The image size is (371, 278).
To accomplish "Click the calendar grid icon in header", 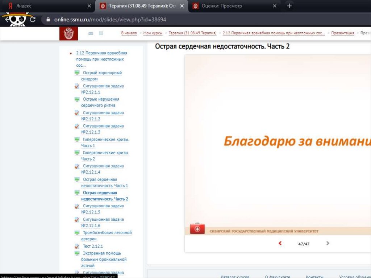I will [x=101, y=33].
